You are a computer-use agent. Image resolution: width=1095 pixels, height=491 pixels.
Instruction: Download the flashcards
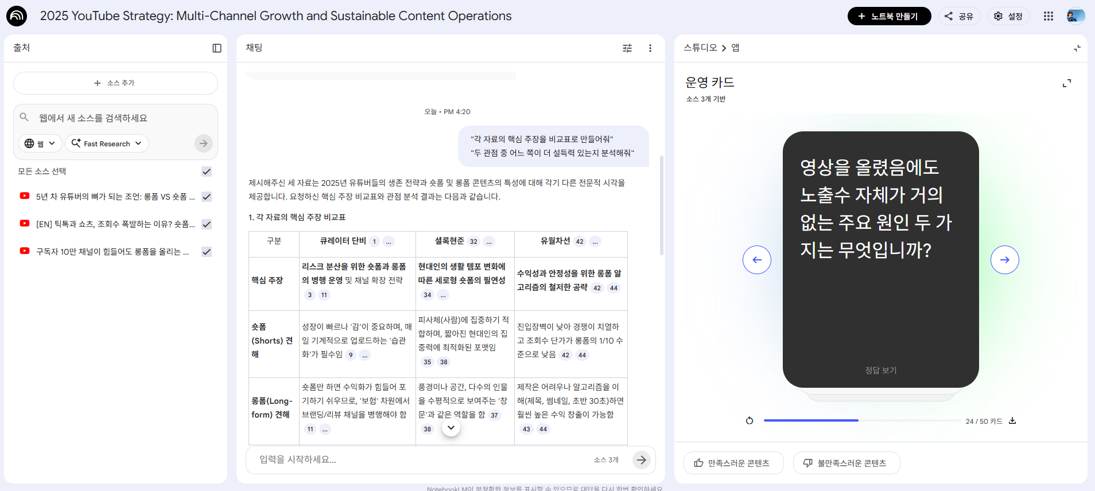point(1012,420)
